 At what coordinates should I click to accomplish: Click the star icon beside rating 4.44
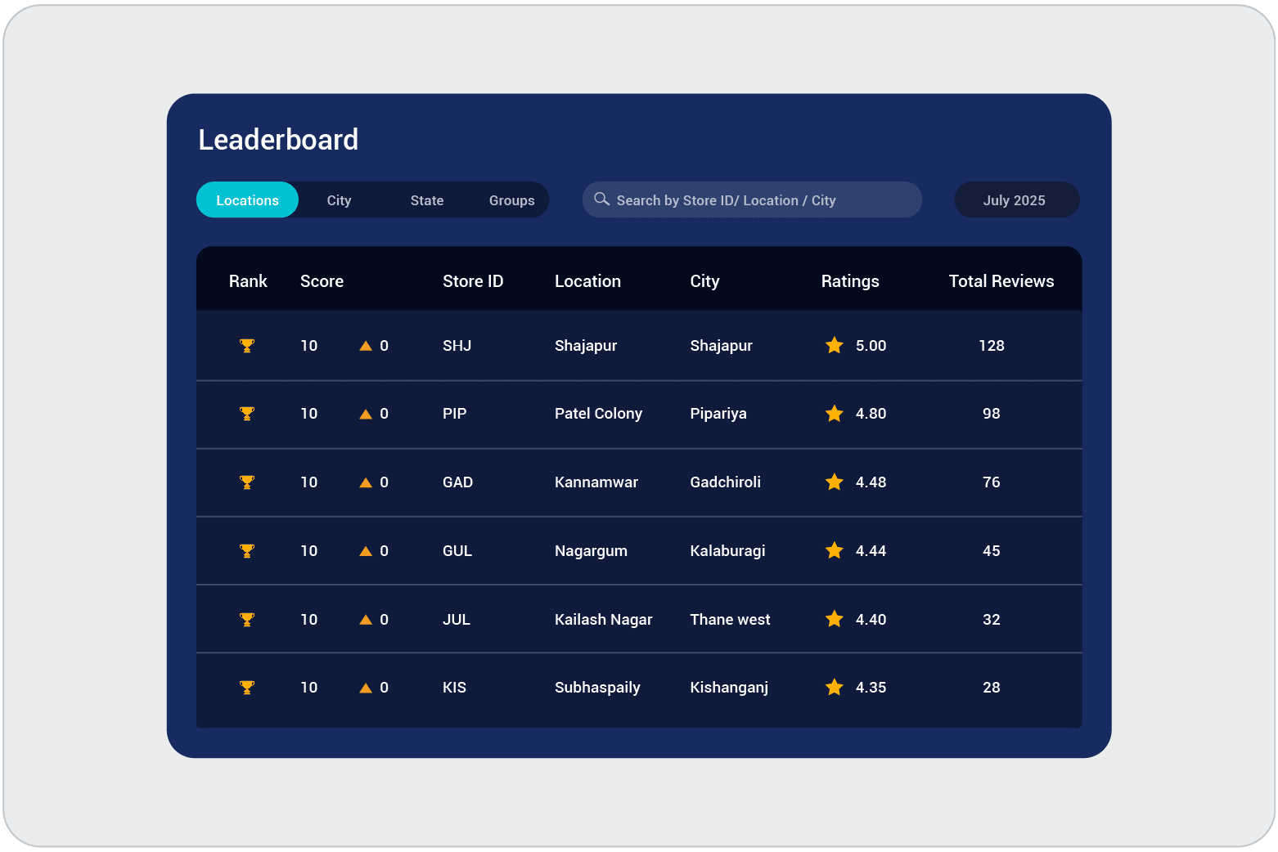point(834,550)
